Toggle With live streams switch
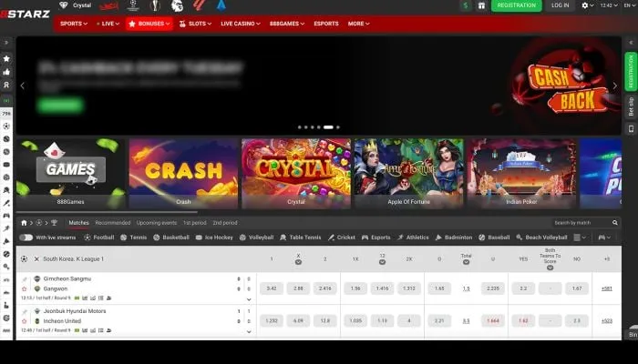Screen dimensions: 638x364 coord(26,238)
